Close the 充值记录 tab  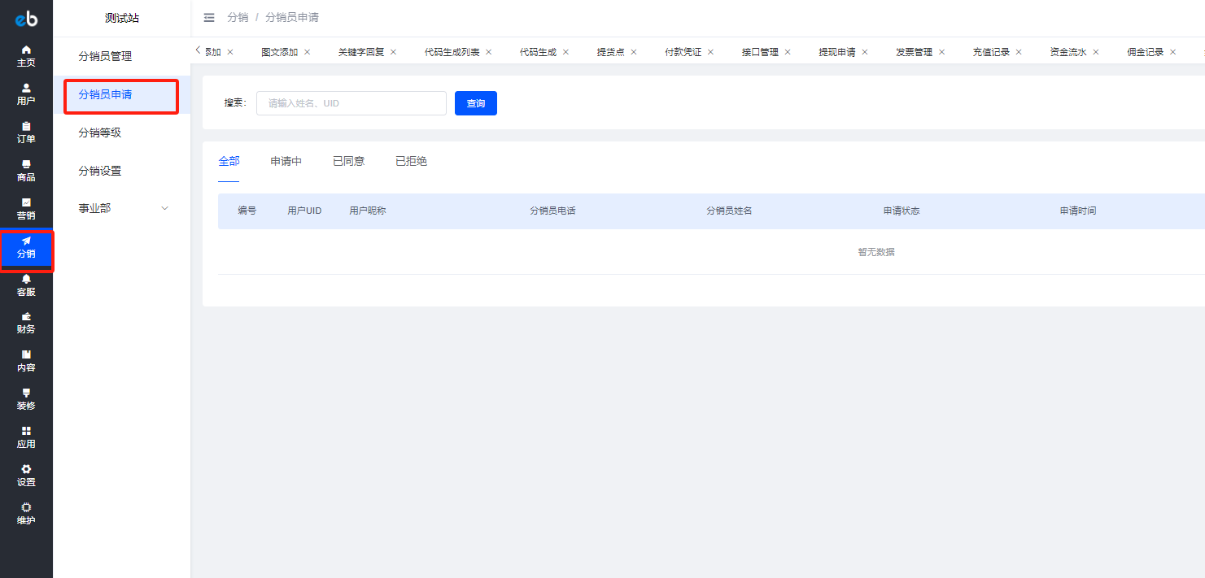(x=1019, y=52)
